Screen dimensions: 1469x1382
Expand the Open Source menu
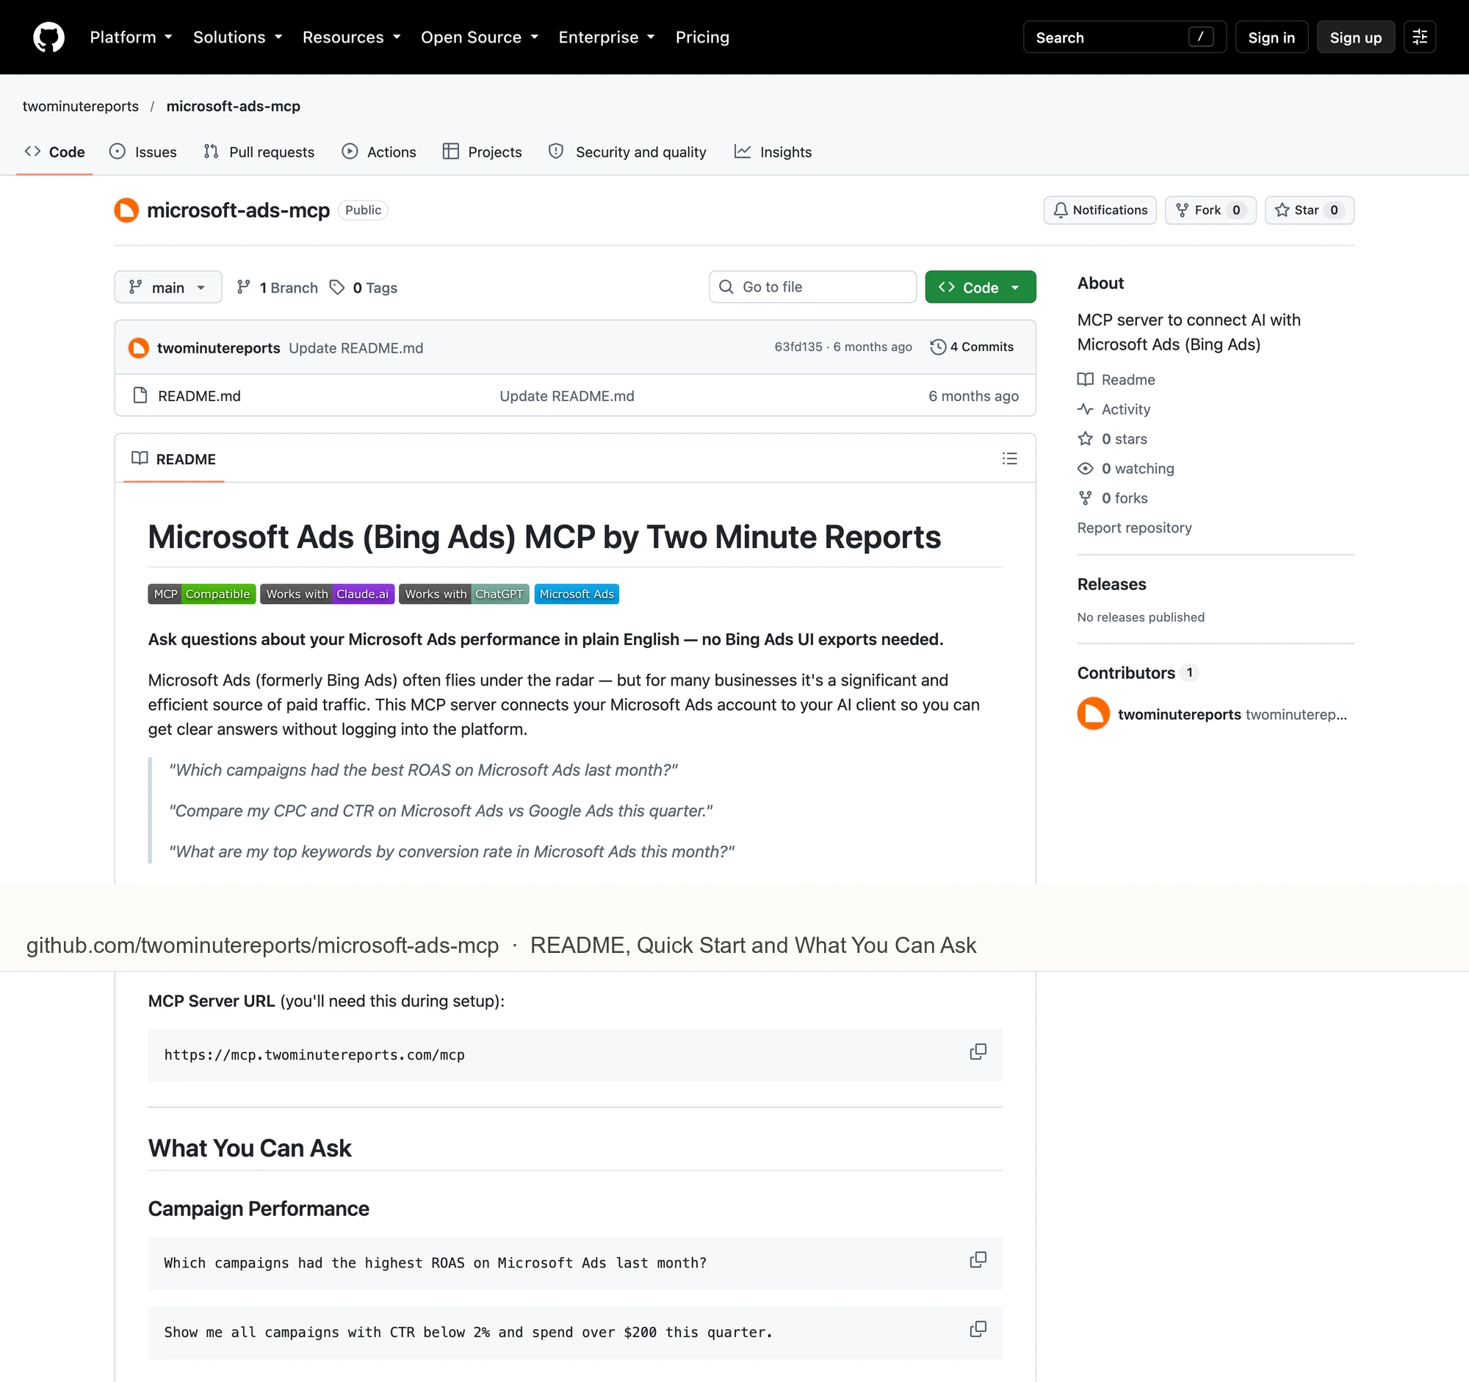(x=480, y=37)
